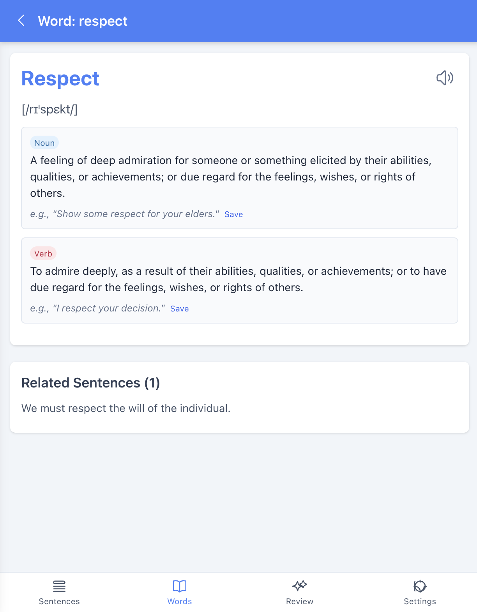Open the Settings tab label
Viewport: 477px width, 612px height.
tap(420, 601)
